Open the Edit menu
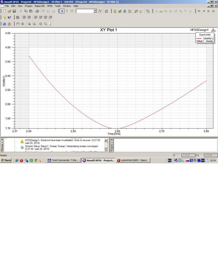Screen dimensions: 218x266 [13, 6]
